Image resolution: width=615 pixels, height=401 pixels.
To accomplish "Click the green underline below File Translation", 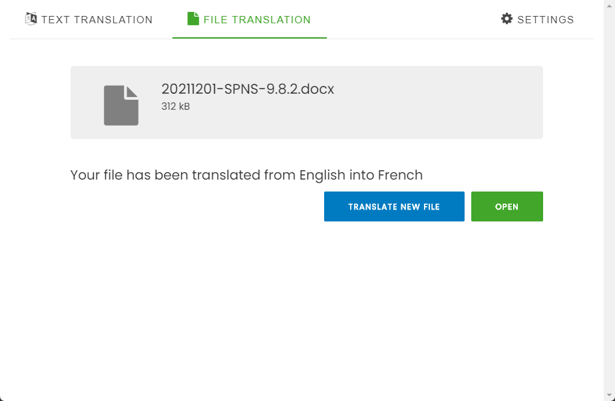I will [x=250, y=38].
